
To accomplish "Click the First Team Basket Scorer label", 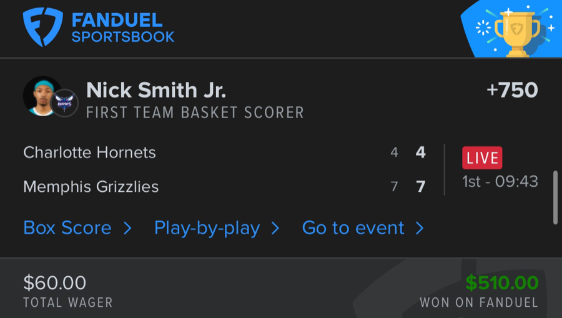I will (195, 113).
